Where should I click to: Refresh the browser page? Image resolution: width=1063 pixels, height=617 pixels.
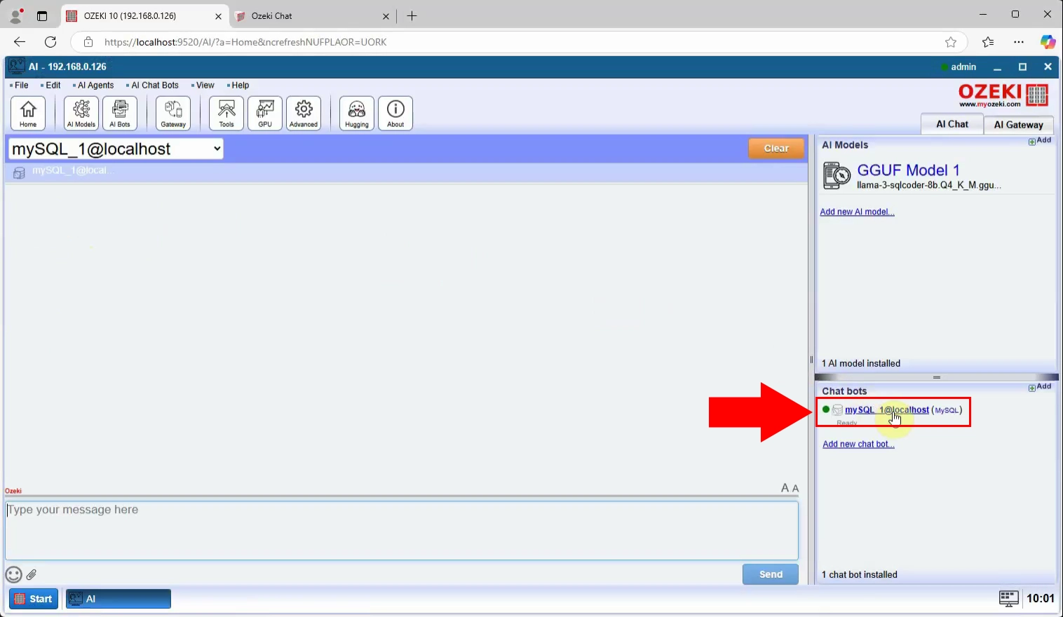coord(50,42)
